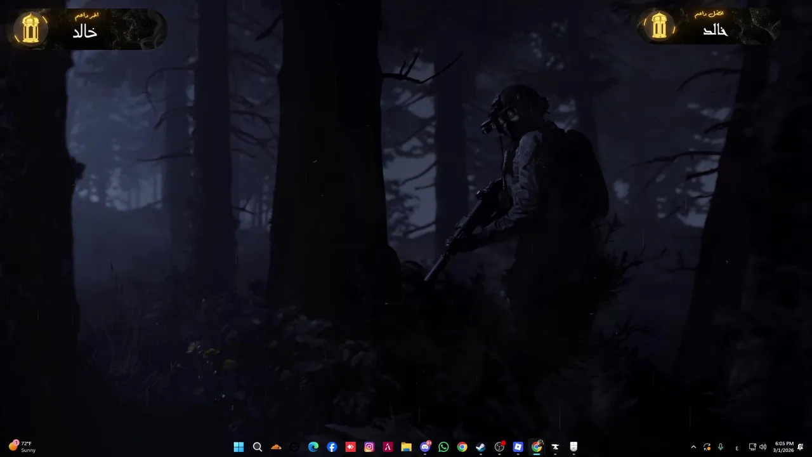Open WhatsApp from the taskbar
812x457 pixels.
click(x=443, y=447)
